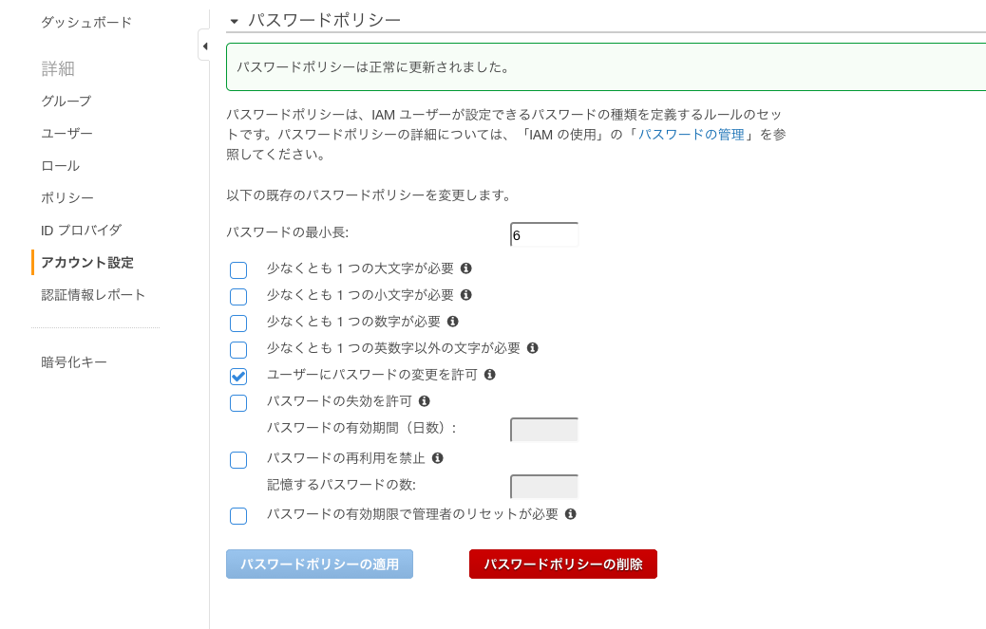Open info tooltip for the lowercase letter requirement
Image resolution: width=986 pixels, height=629 pixels.
click(467, 296)
